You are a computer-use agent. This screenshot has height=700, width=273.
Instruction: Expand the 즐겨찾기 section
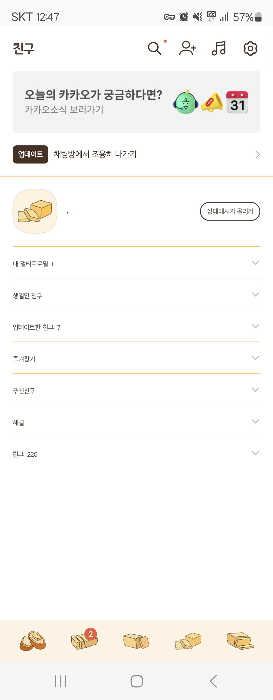[136, 358]
